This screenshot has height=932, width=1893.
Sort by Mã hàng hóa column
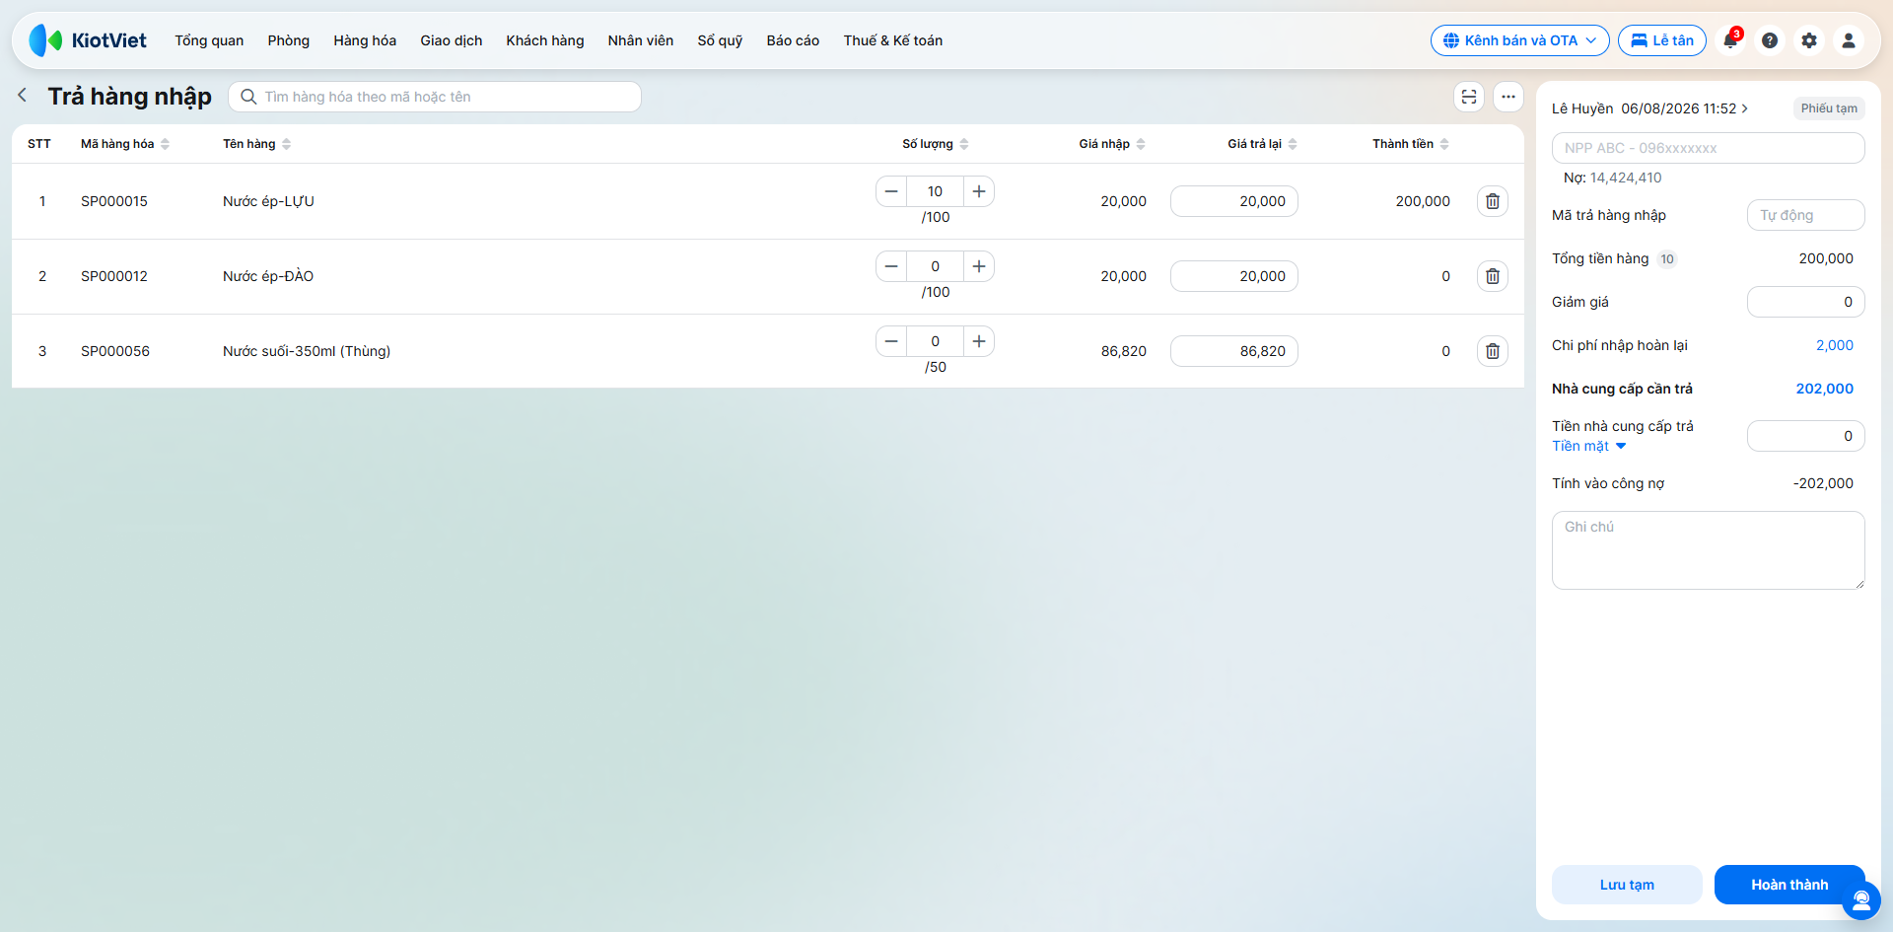click(x=125, y=144)
